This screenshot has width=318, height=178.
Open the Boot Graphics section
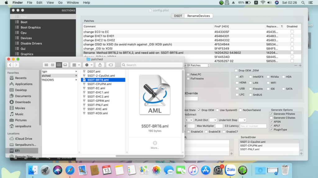[30, 28]
